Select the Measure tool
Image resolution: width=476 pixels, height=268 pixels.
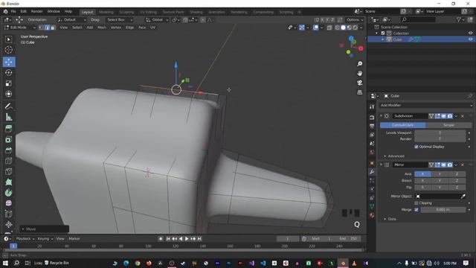click(9, 117)
